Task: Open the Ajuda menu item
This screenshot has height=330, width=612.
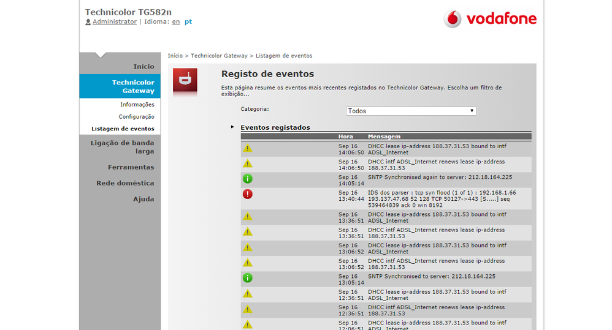Action: click(x=143, y=199)
